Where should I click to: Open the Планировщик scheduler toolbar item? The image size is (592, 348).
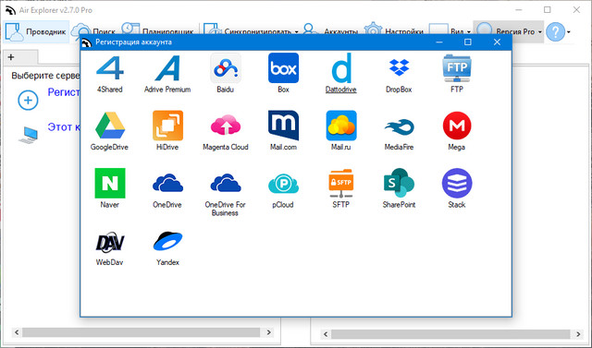158,30
